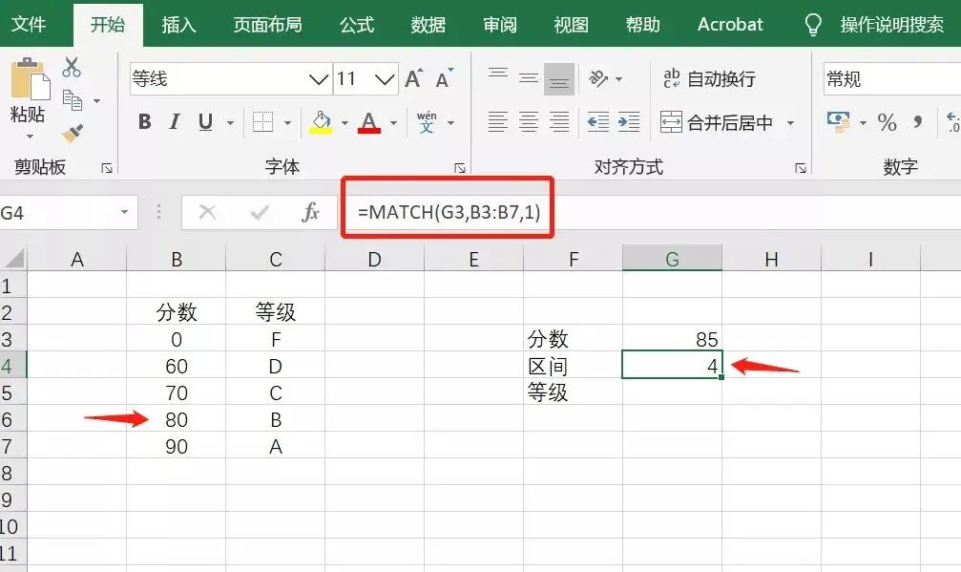This screenshot has height=572, width=961.
Task: Toggle italic formatting
Action: click(172, 122)
